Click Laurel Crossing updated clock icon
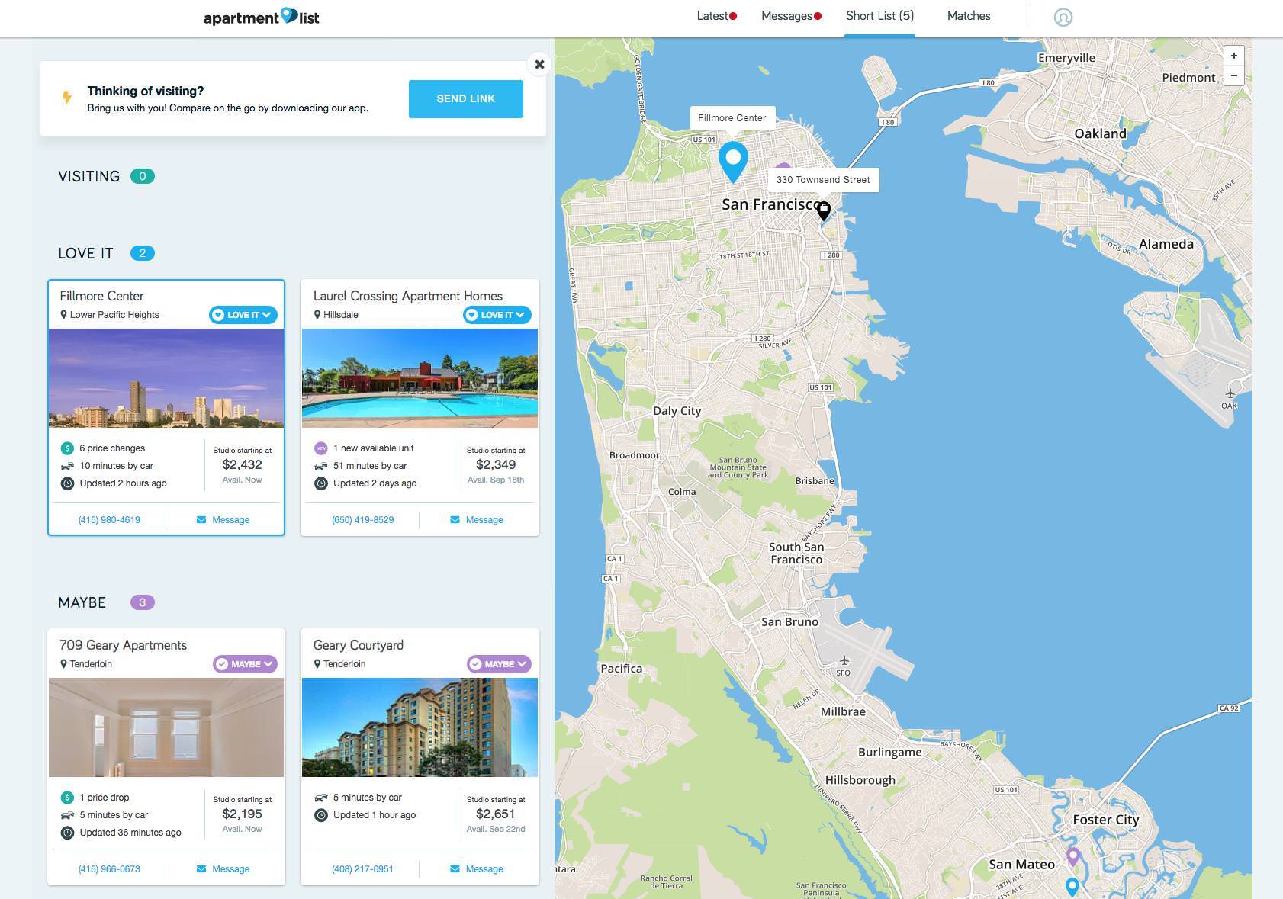The width and height of the screenshot is (1283, 899). pyautogui.click(x=321, y=483)
